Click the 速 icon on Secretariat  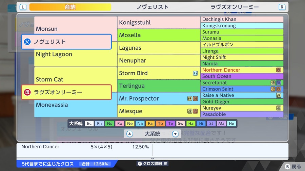coord(273,82)
